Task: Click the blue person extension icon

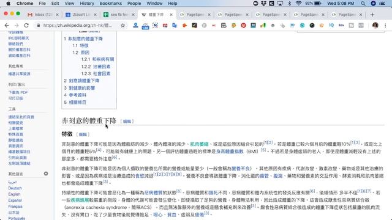Action: coord(135,26)
